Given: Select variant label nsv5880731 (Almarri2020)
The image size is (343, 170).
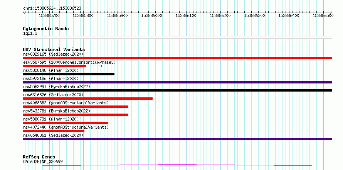Looking at the screenshot, I should tap(51, 119).
